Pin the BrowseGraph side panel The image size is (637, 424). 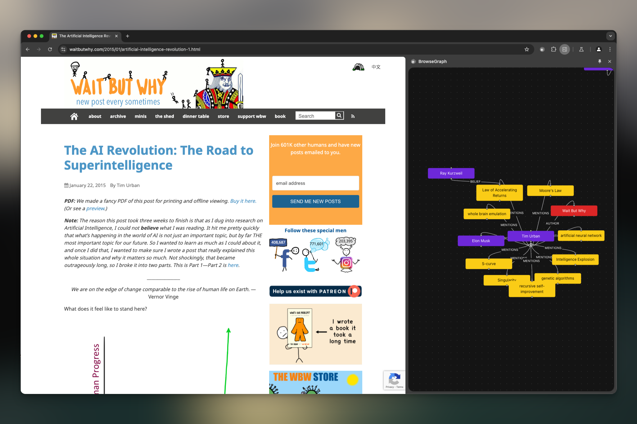(600, 61)
